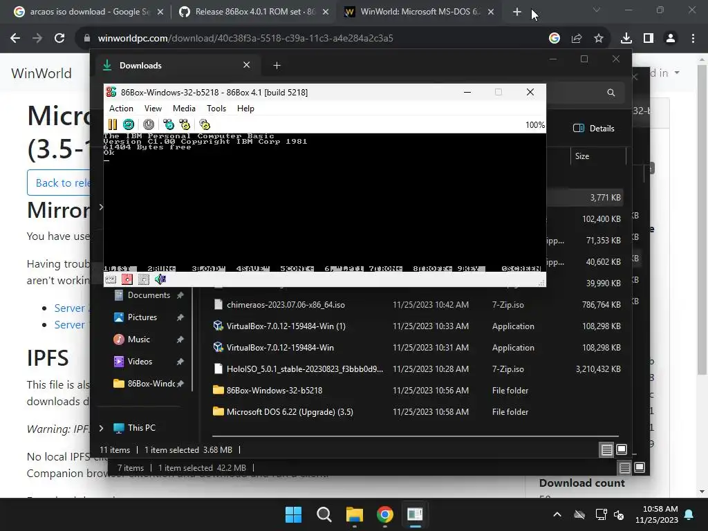This screenshot has height=531, width=708.
Task: Click the File Explorer search icon
Action: (611, 93)
